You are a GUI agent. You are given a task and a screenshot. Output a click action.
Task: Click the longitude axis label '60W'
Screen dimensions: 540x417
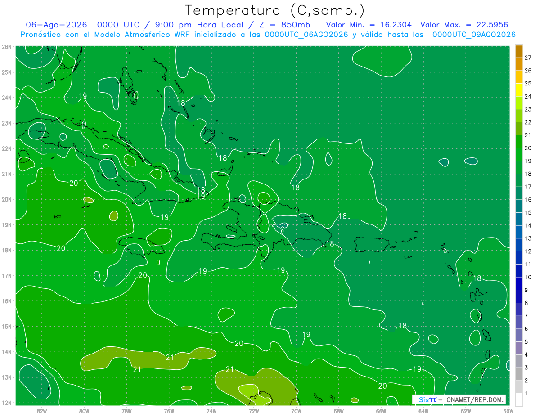pyautogui.click(x=508, y=411)
